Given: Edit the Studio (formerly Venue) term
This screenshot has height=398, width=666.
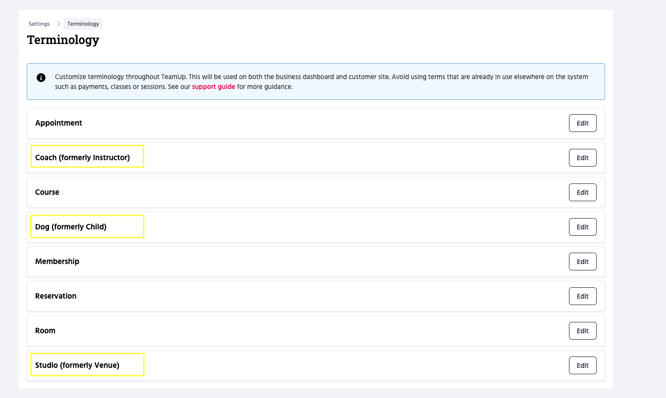Looking at the screenshot, I should click(582, 365).
